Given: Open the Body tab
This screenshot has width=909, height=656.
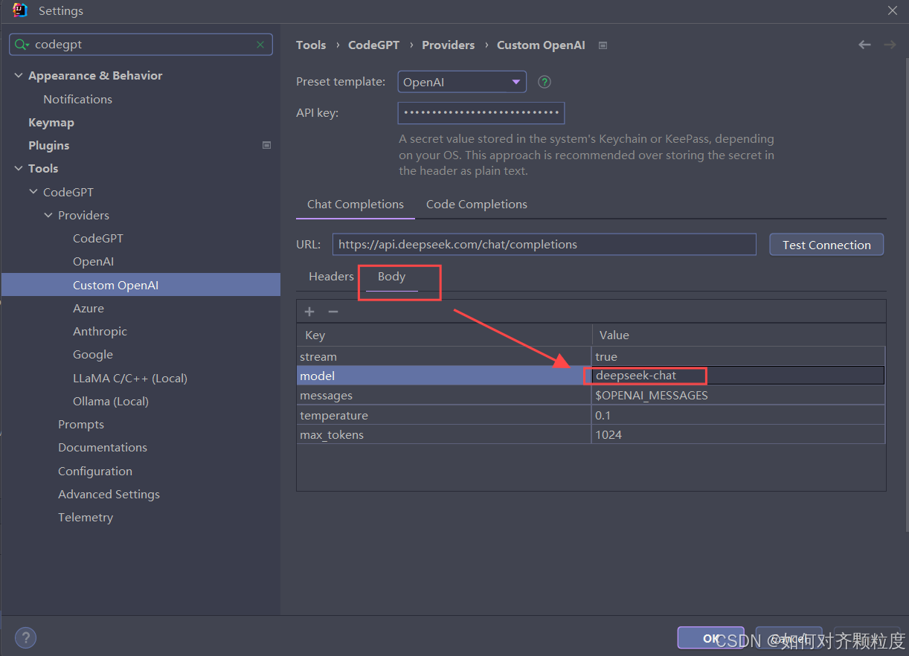Looking at the screenshot, I should pos(391,277).
